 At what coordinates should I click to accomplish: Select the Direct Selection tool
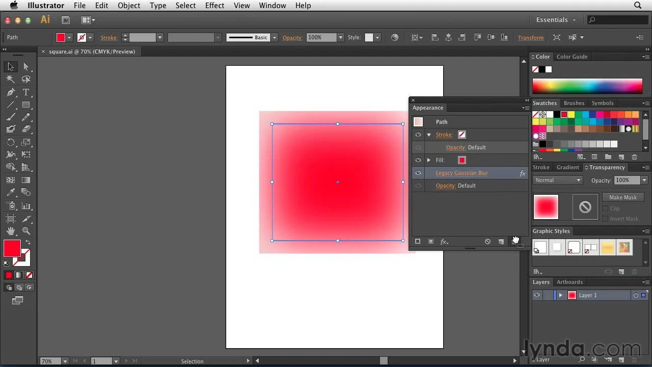26,67
